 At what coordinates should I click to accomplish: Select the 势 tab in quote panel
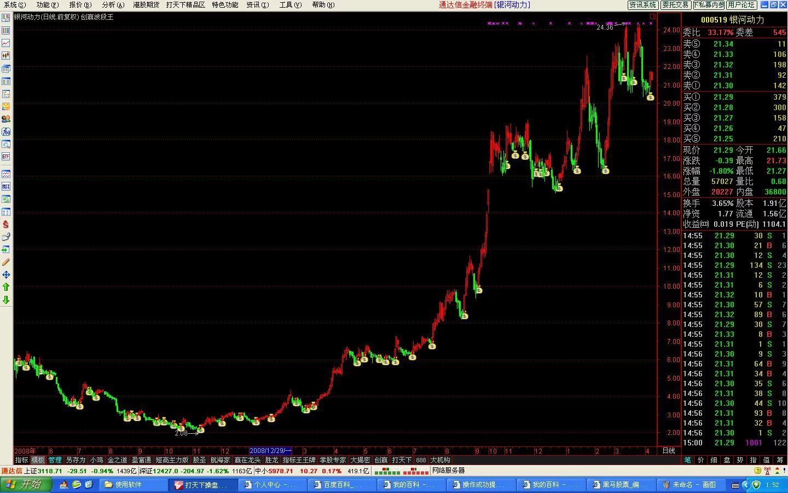click(x=740, y=460)
